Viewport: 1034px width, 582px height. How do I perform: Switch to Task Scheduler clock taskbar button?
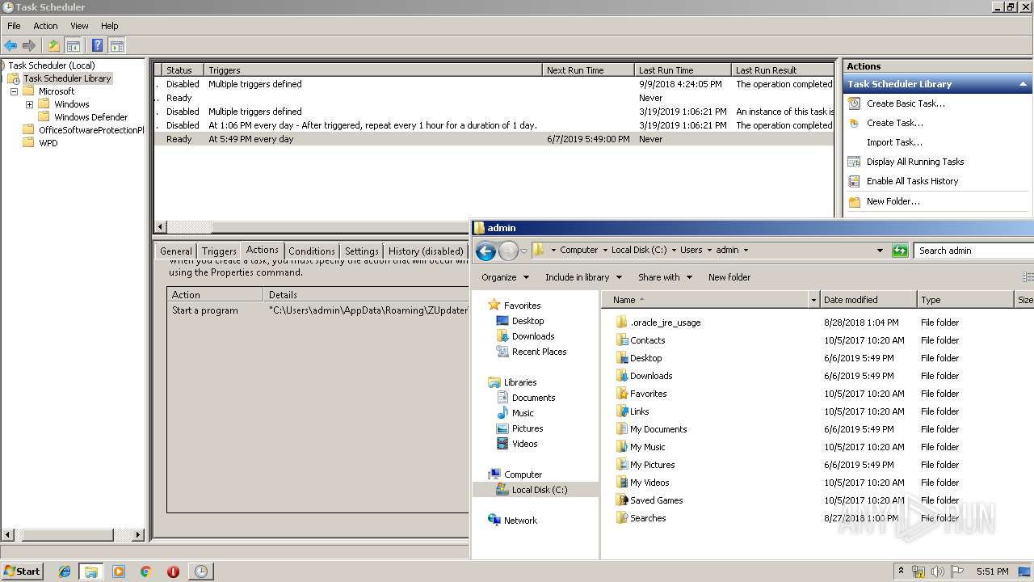(x=200, y=571)
